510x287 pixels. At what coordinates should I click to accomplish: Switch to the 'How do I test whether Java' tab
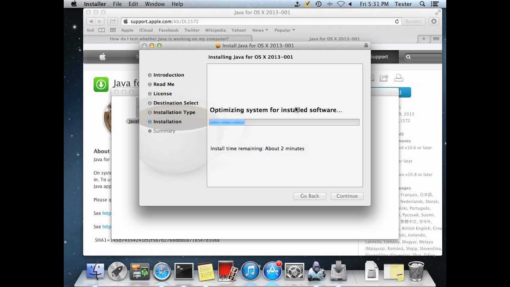coord(169,39)
